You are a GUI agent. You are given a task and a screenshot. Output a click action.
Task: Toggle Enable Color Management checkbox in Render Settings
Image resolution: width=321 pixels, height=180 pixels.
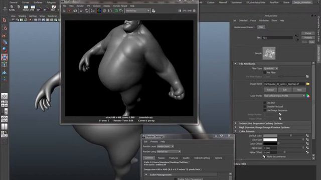tap(175, 179)
